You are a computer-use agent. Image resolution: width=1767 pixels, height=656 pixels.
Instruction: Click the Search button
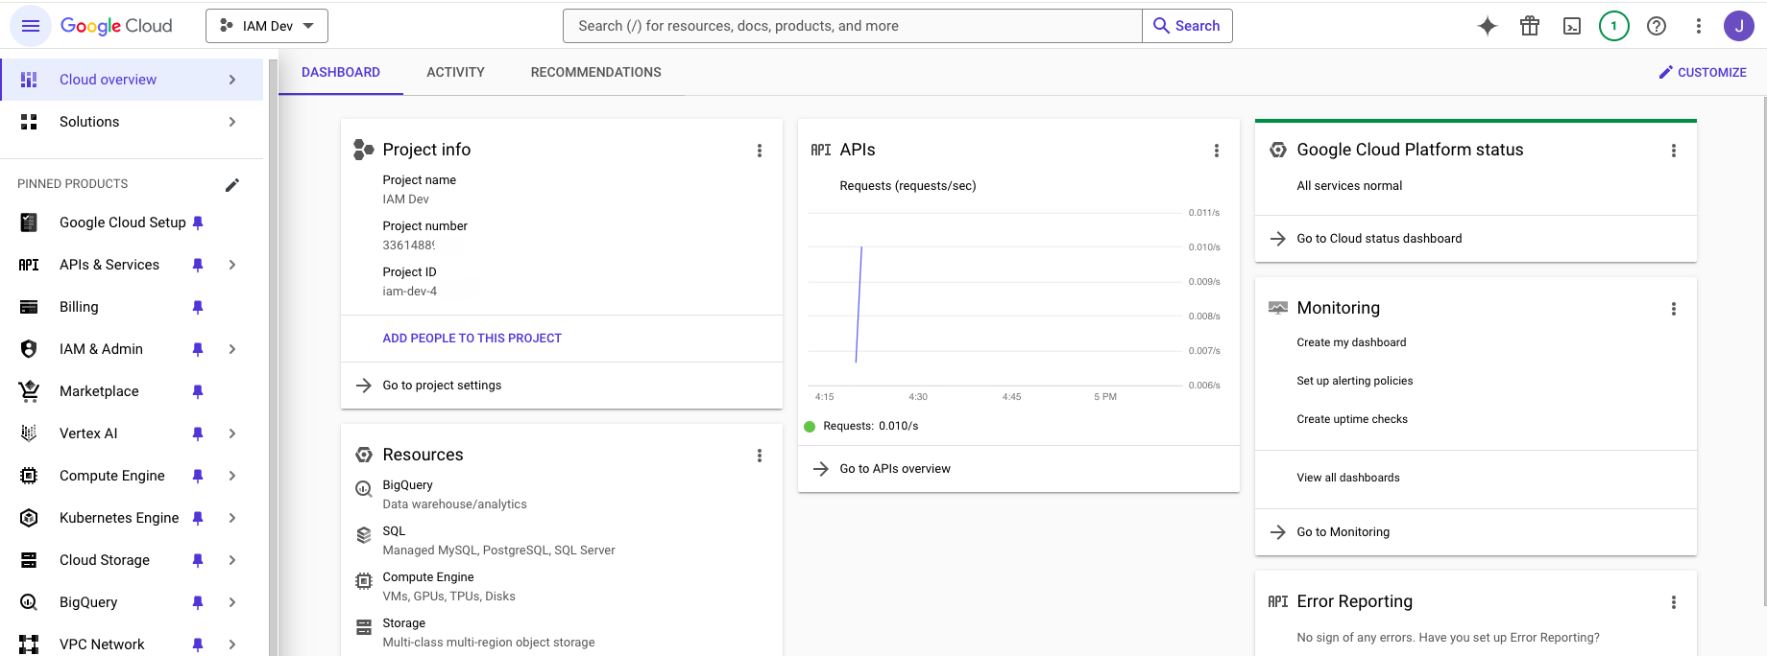click(x=1187, y=26)
